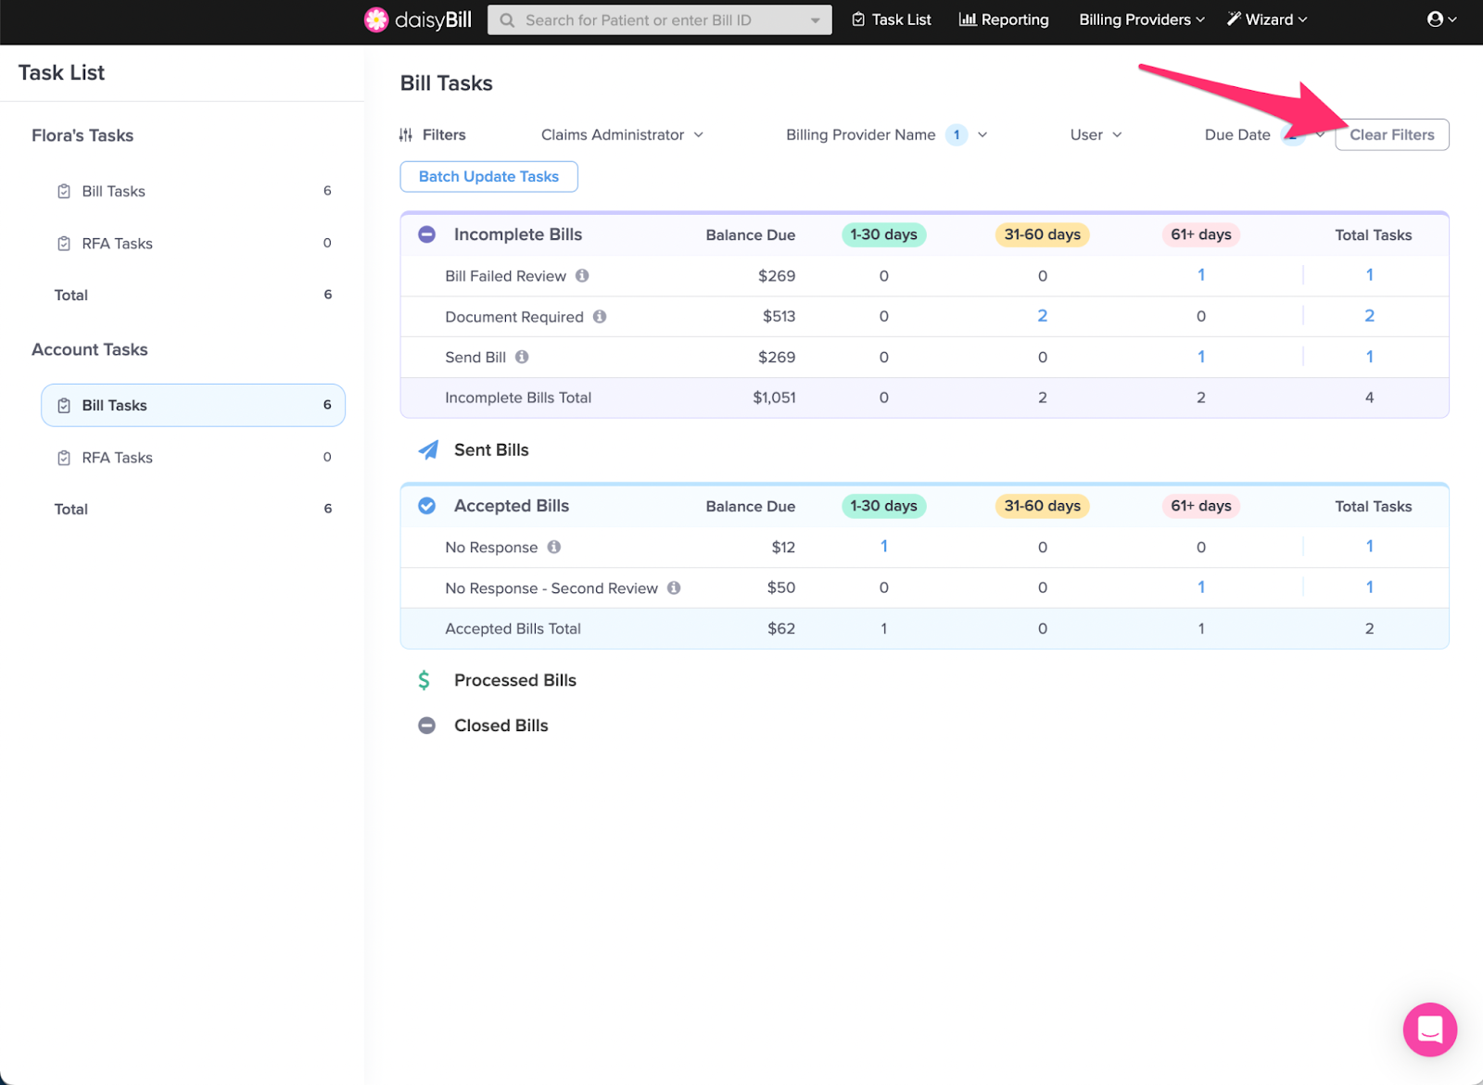Open the Claims Administrator filter dropdown

(622, 135)
